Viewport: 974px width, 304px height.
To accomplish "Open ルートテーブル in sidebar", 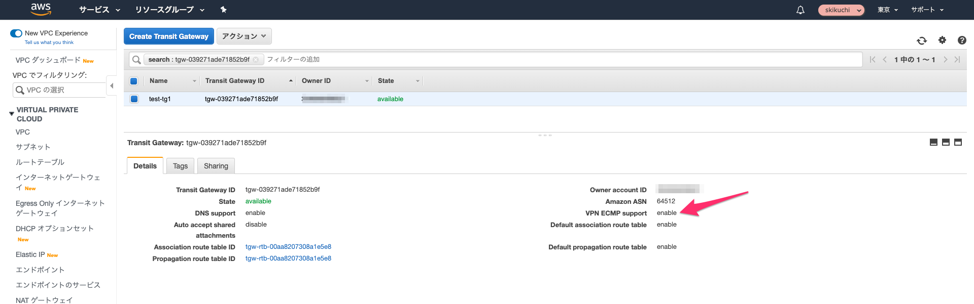I will pyautogui.click(x=40, y=162).
